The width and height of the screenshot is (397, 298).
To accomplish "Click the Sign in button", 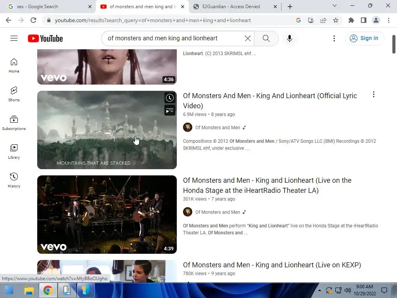I will click(364, 38).
